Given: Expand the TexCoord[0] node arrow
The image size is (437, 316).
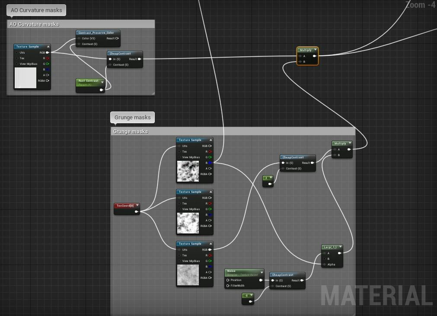Looking at the screenshot, I should 137,205.
